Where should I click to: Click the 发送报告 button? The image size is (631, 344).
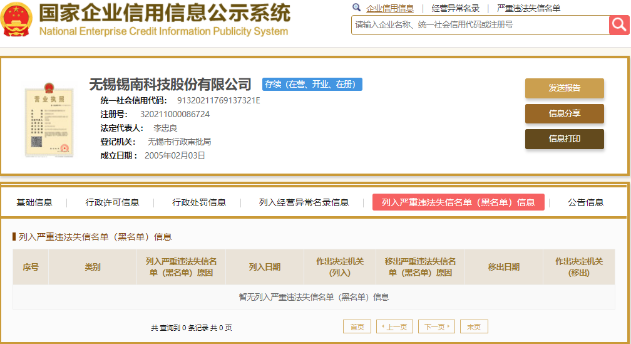(564, 88)
